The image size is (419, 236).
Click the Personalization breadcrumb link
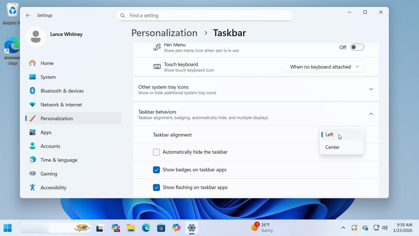(x=164, y=33)
